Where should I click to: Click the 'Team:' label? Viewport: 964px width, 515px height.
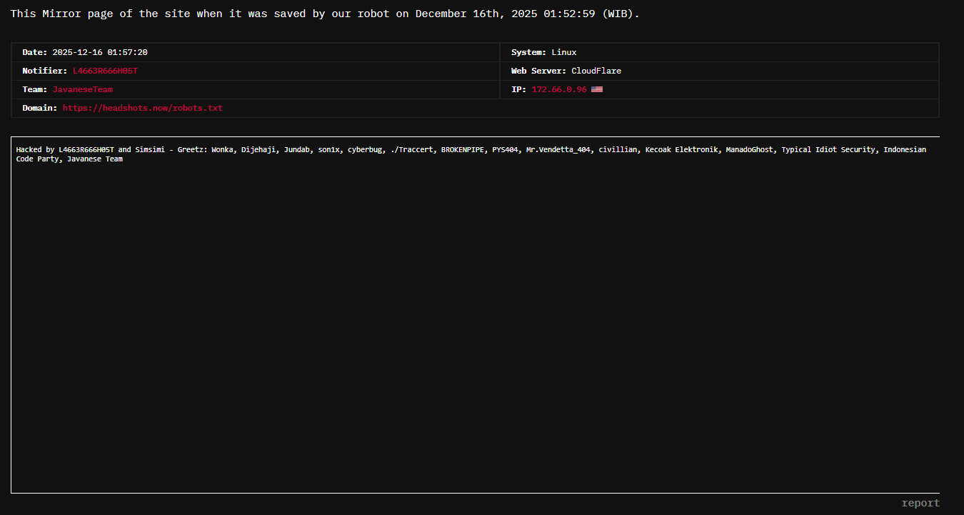point(34,89)
